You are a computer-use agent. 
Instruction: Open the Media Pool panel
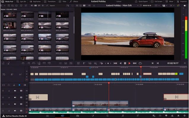point(7,1)
